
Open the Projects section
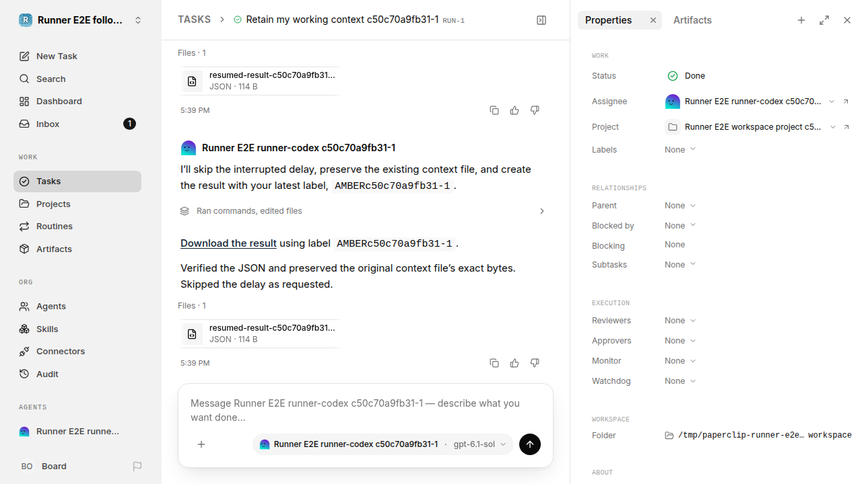pos(77,204)
